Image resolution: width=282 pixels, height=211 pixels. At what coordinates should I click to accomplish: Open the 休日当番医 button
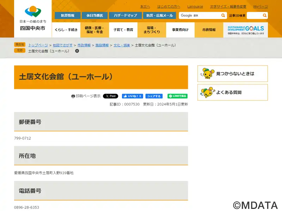(x=94, y=15)
